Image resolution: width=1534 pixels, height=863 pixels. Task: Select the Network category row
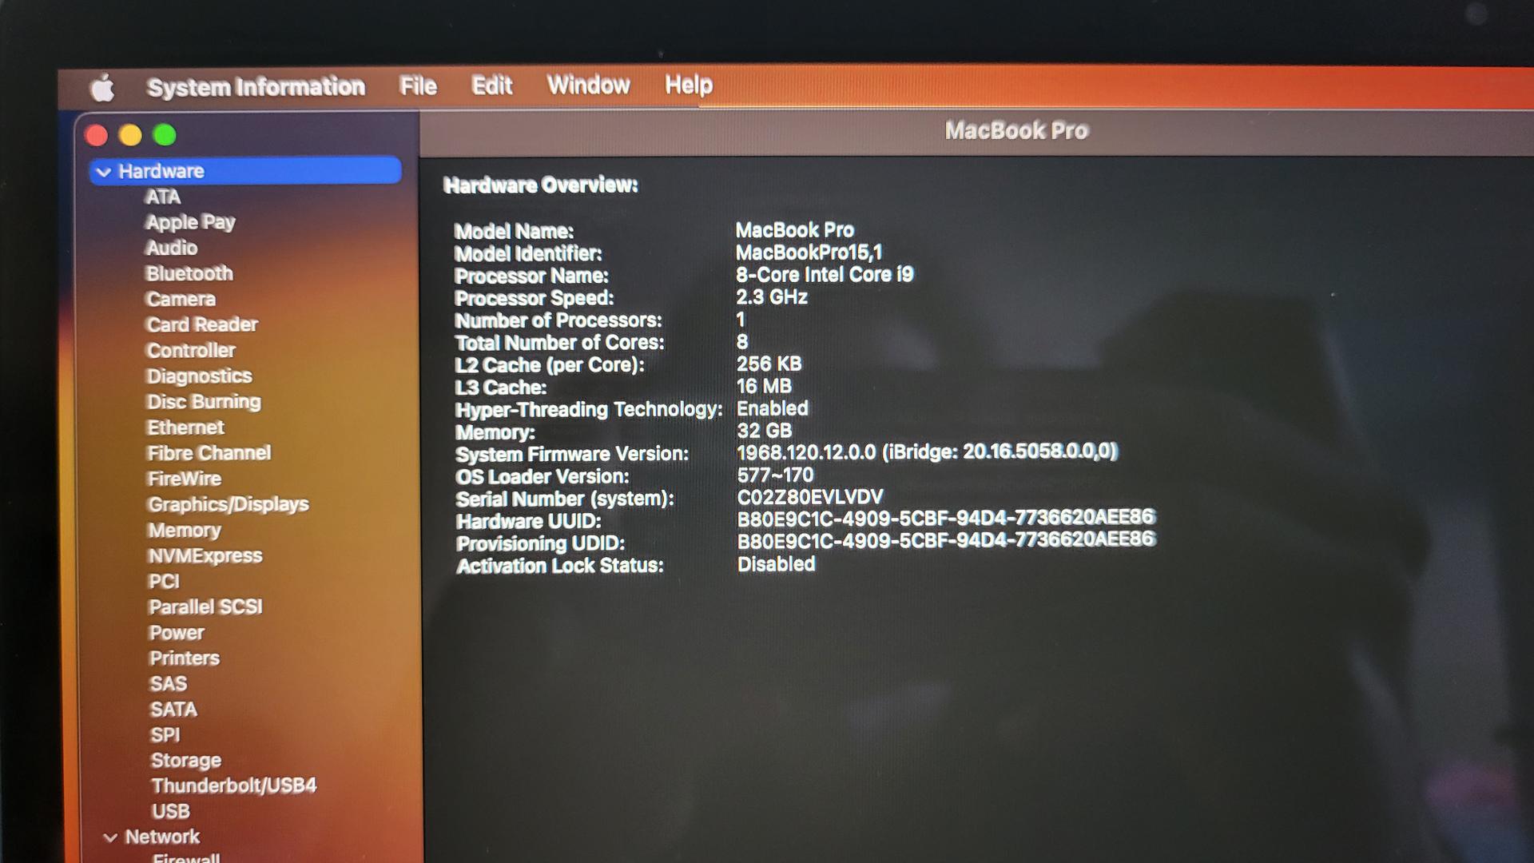[162, 837]
